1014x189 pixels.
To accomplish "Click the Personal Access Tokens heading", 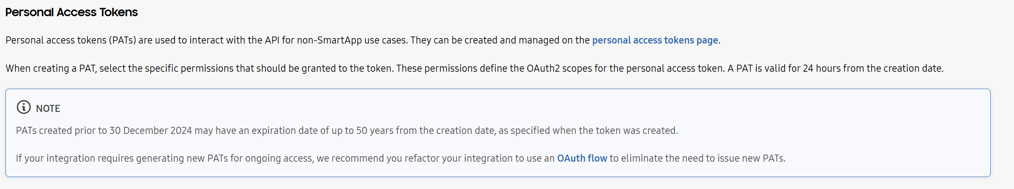I will pyautogui.click(x=71, y=12).
